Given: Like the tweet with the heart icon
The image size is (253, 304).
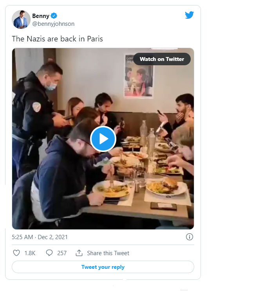Looking at the screenshot, I should tap(16, 253).
